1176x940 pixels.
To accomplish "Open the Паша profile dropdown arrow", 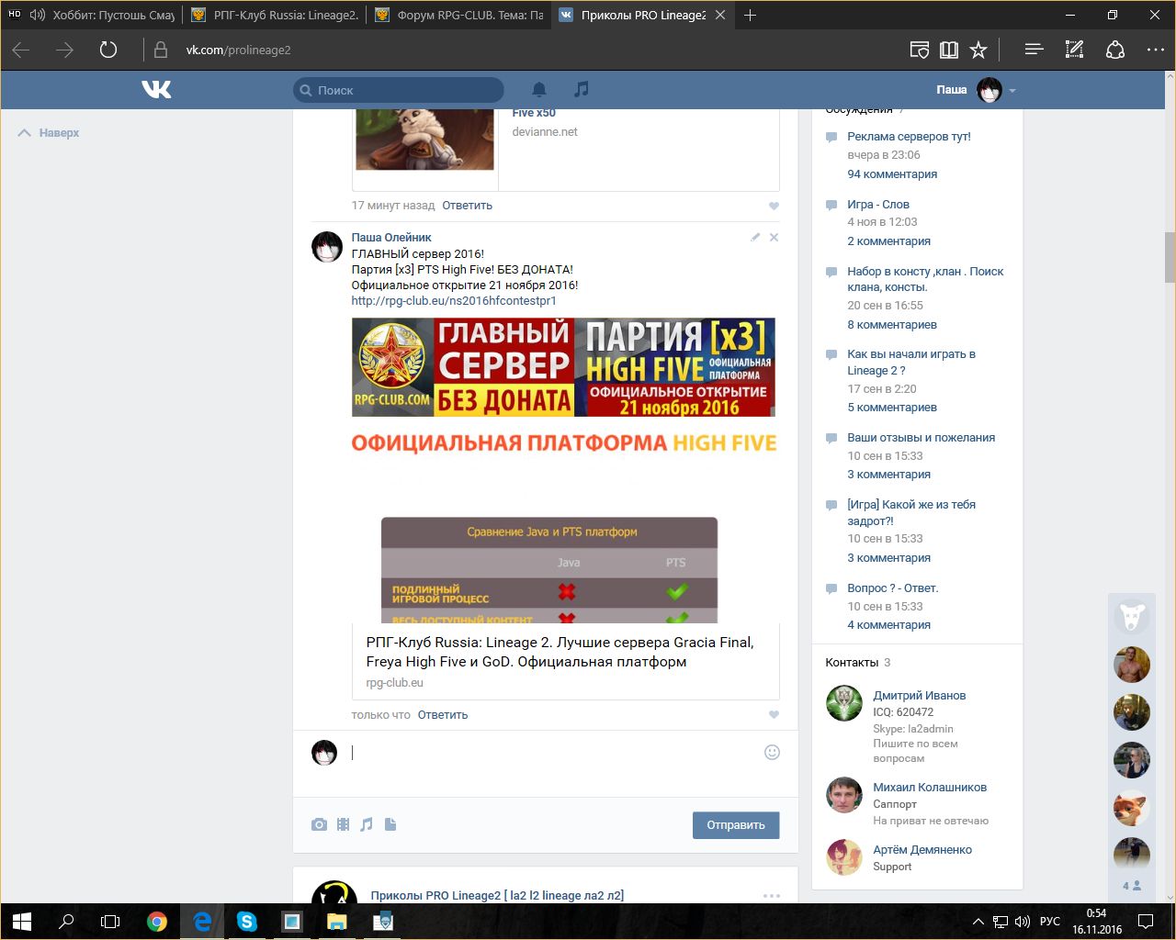I will pos(1012,90).
